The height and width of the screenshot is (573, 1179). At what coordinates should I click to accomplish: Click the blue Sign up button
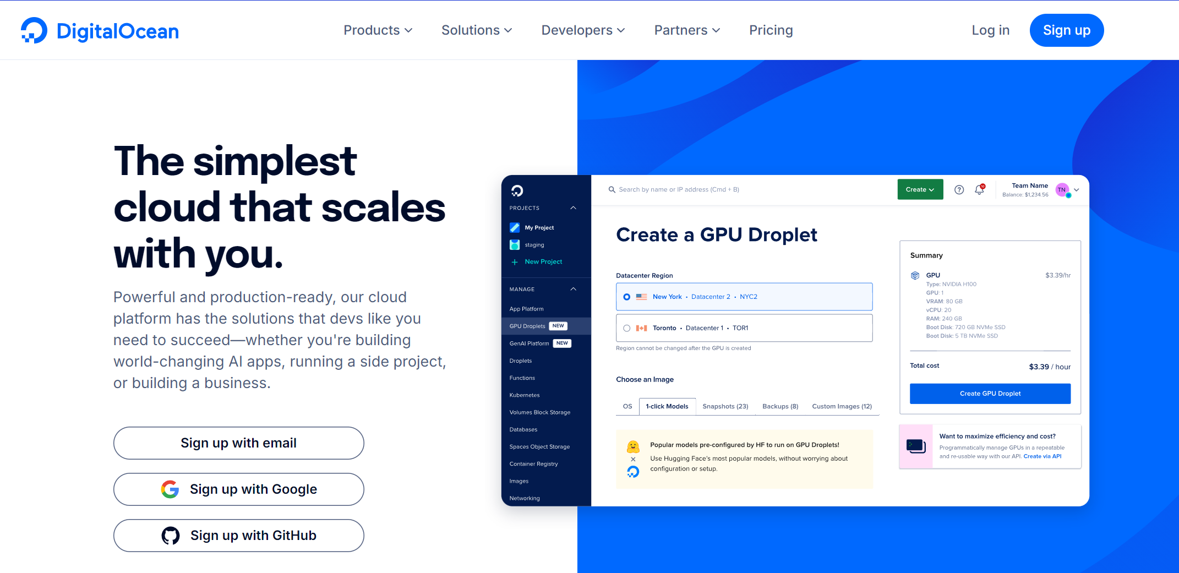[x=1067, y=30]
